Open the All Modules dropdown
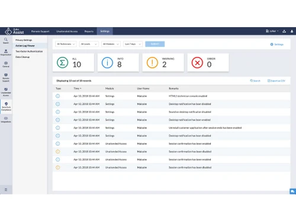This screenshot has height=222, width=296. pyautogui.click(x=111, y=44)
